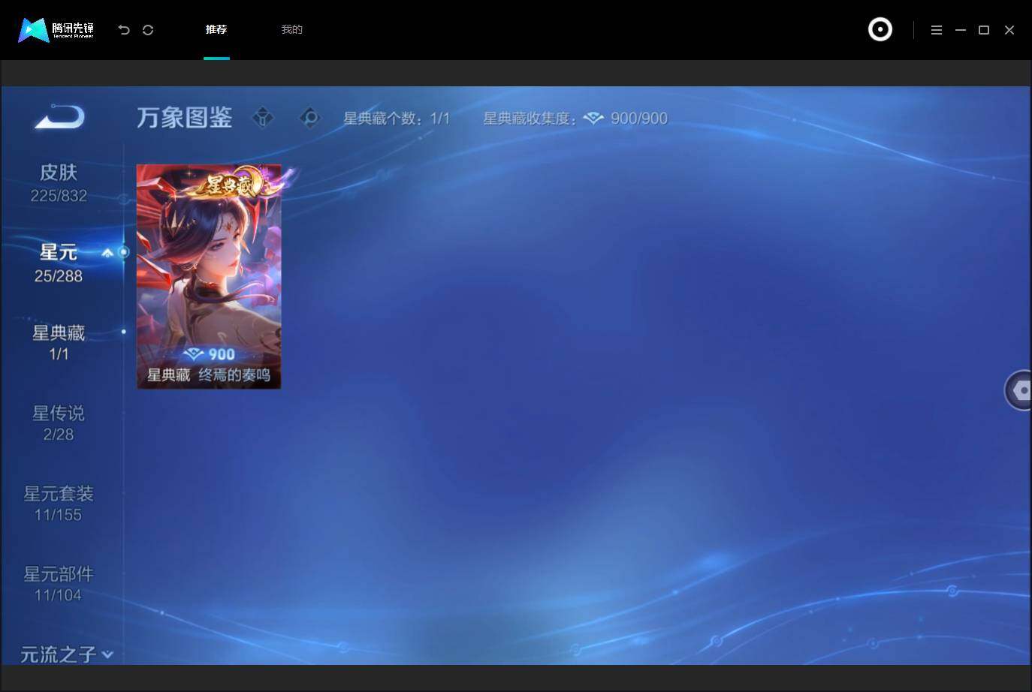Open the 星传说 subcategory
Image resolution: width=1032 pixels, height=692 pixels.
[x=59, y=423]
